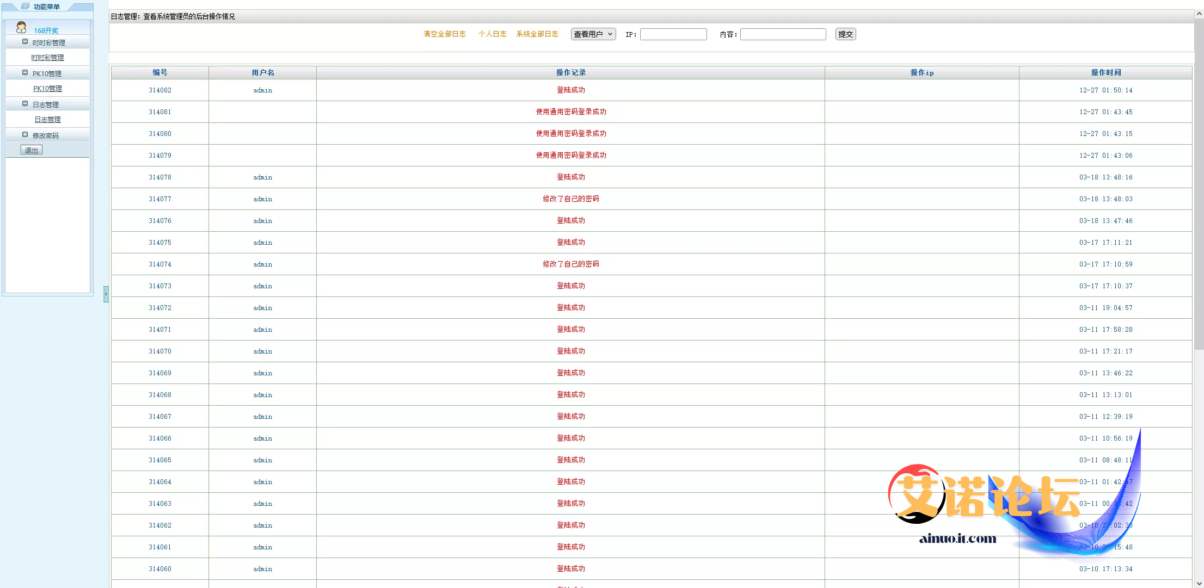
Task: Show 个人日志 personal logs
Action: coord(492,34)
